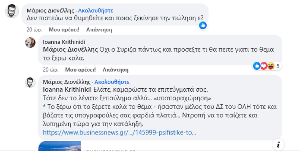The image size is (301, 167).
Task: Click the Μάριος Διονέλλης mention in Ioanna's reply
Action: coord(70,49)
